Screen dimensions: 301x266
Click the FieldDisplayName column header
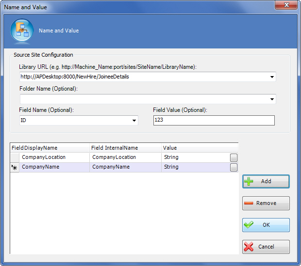(x=49, y=148)
